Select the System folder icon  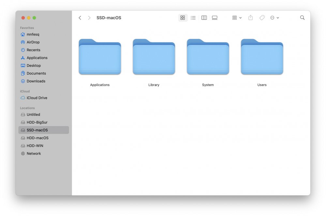pyautogui.click(x=208, y=57)
